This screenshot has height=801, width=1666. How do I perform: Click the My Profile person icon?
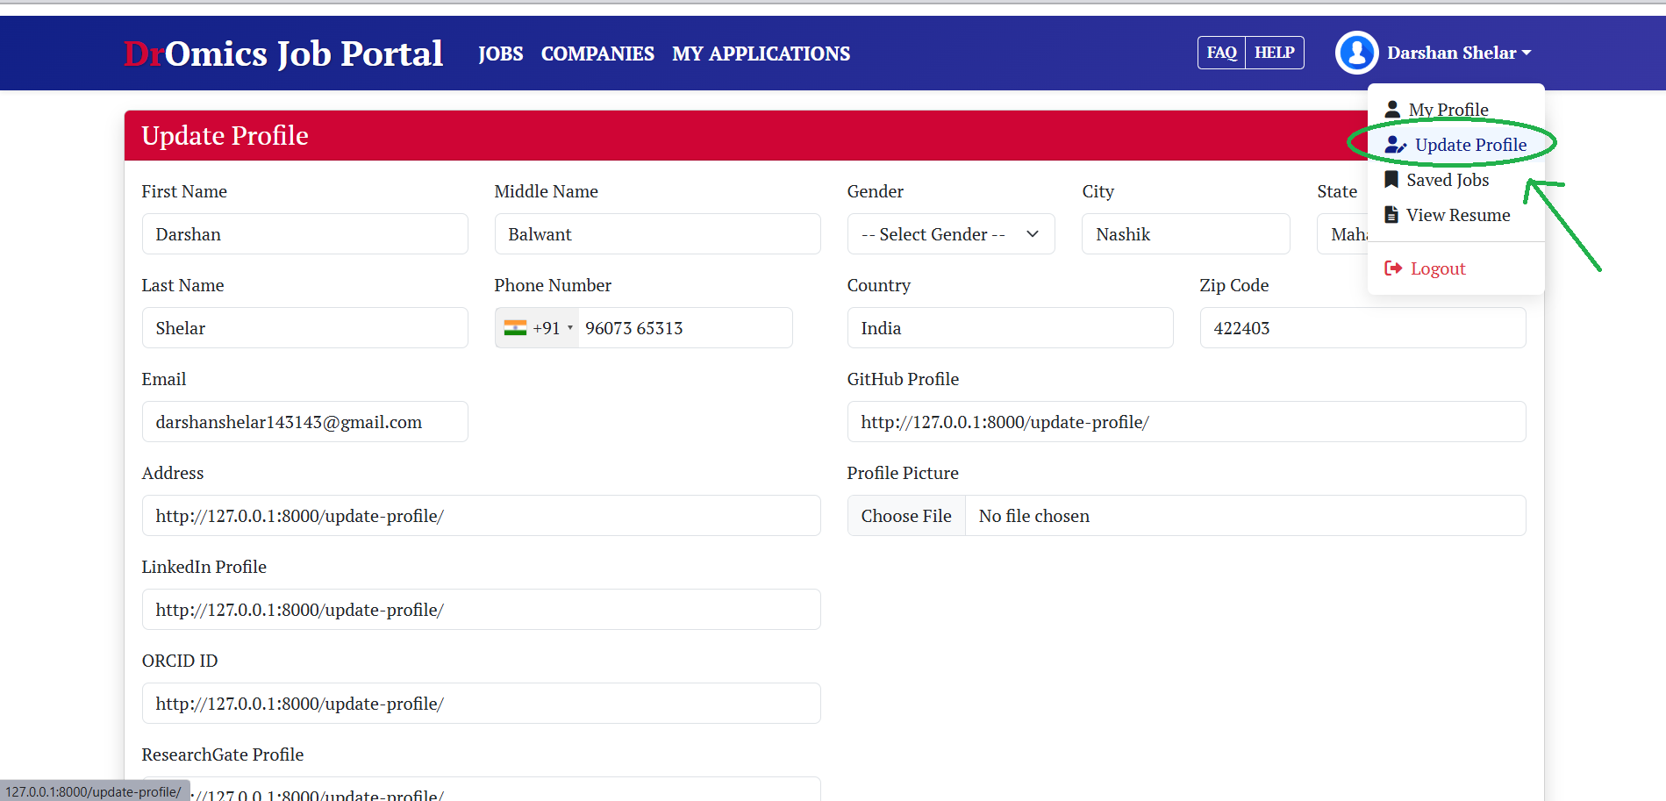click(1392, 110)
